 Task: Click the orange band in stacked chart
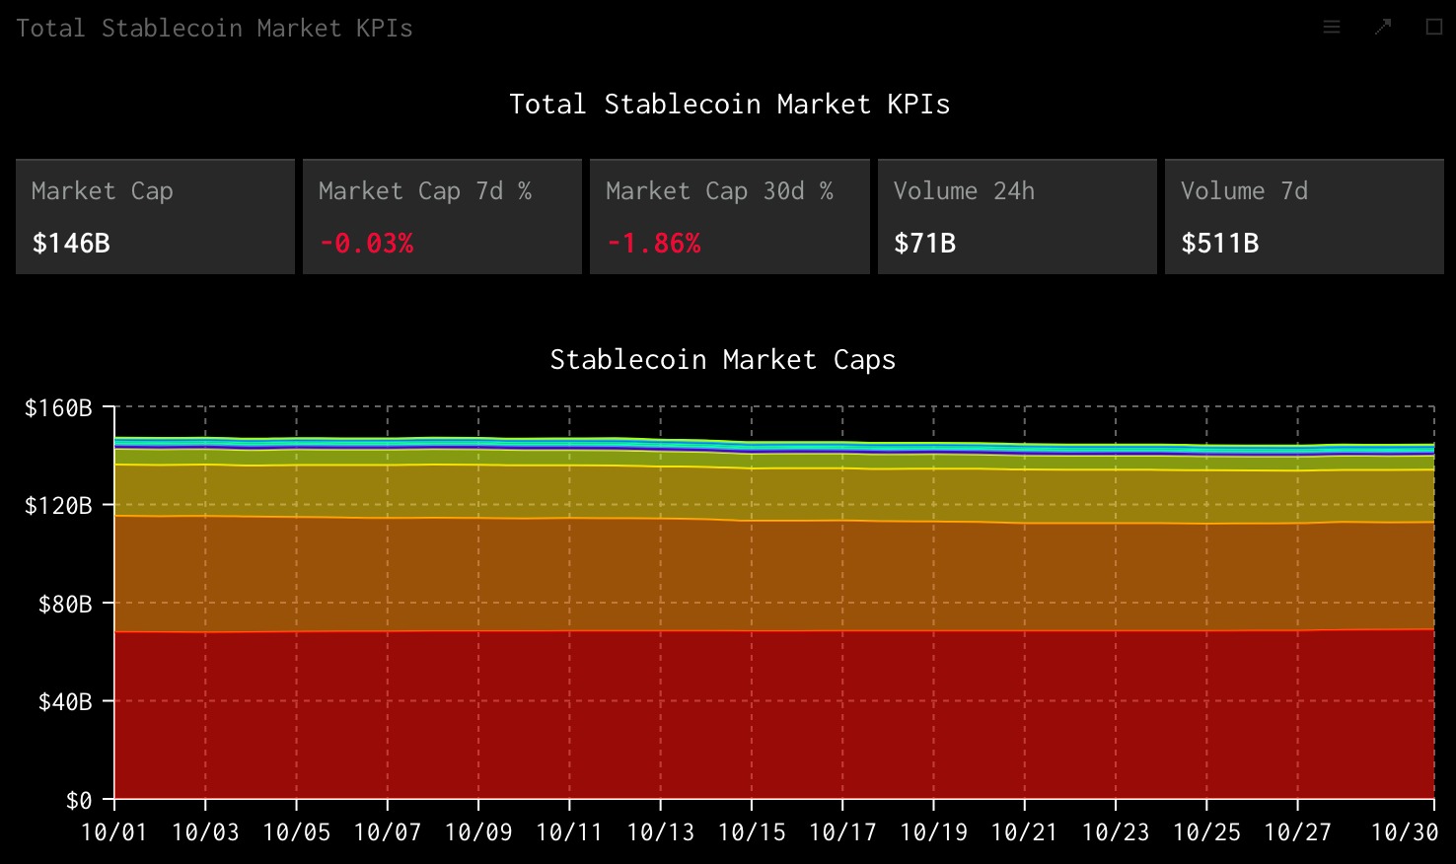(x=774, y=577)
